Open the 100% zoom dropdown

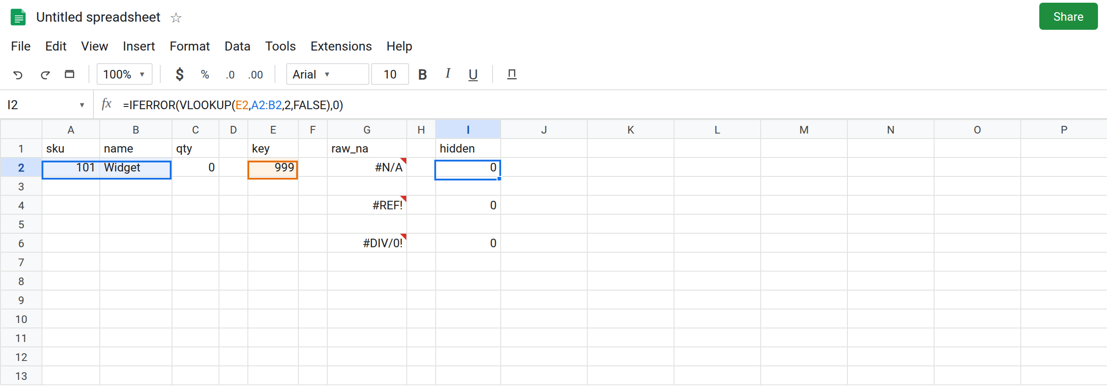pyautogui.click(x=124, y=74)
